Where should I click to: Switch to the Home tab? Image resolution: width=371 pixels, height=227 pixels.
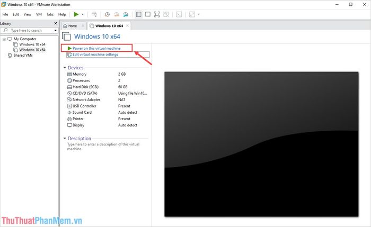(73, 26)
